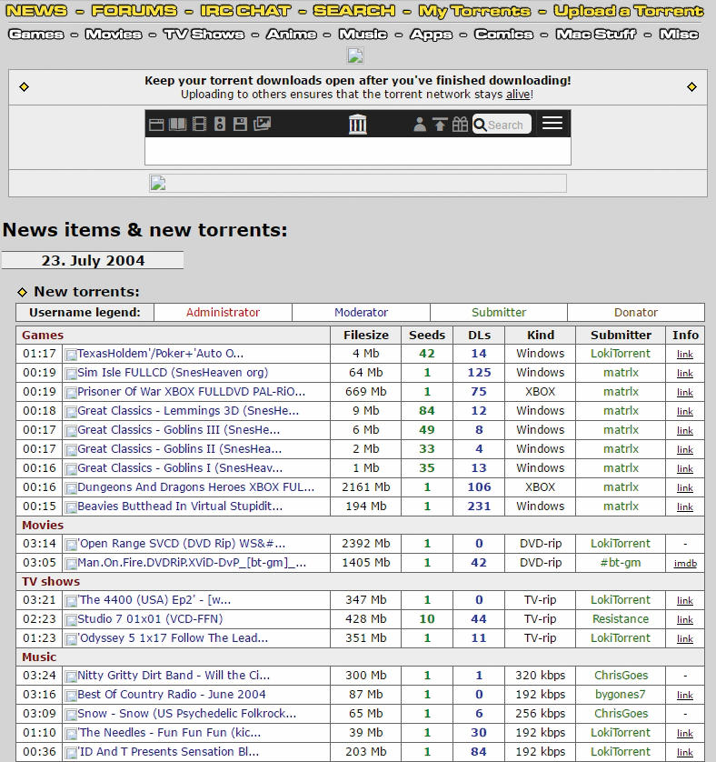Click the donate gift icon

click(x=460, y=125)
